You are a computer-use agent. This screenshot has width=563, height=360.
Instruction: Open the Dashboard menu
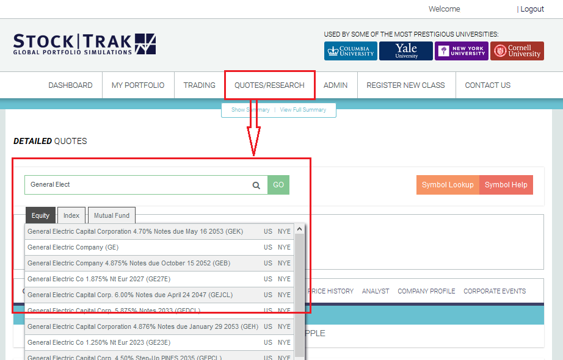click(70, 85)
